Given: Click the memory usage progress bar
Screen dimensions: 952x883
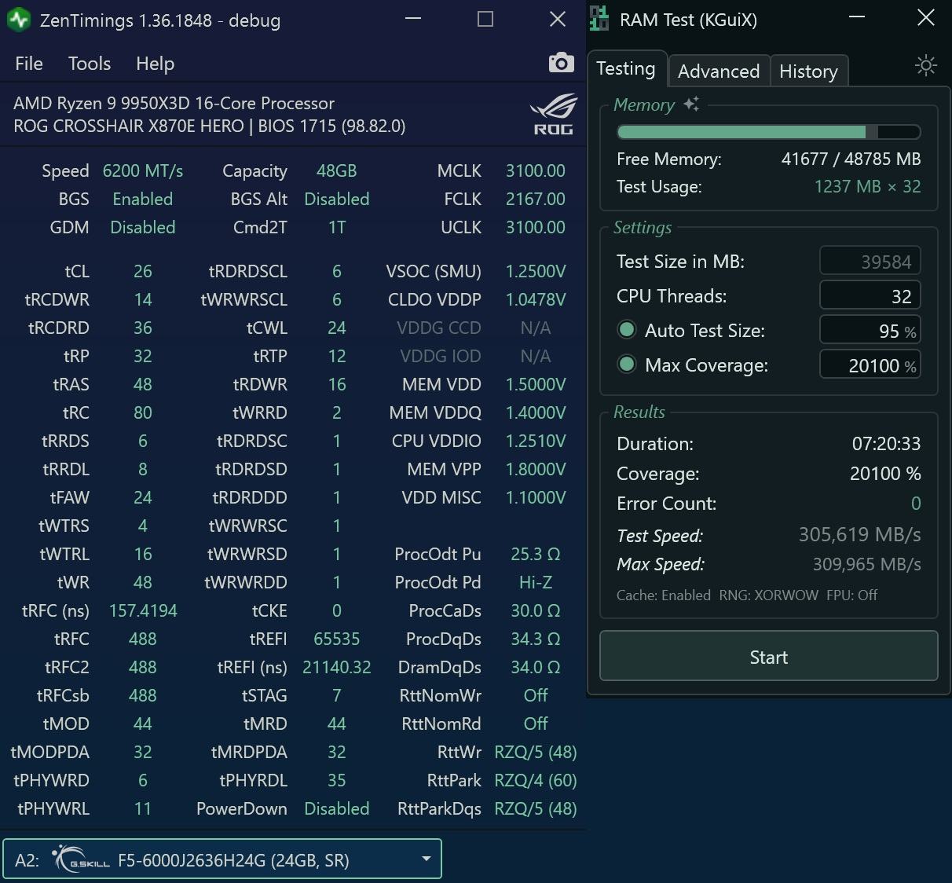Looking at the screenshot, I should [768, 132].
